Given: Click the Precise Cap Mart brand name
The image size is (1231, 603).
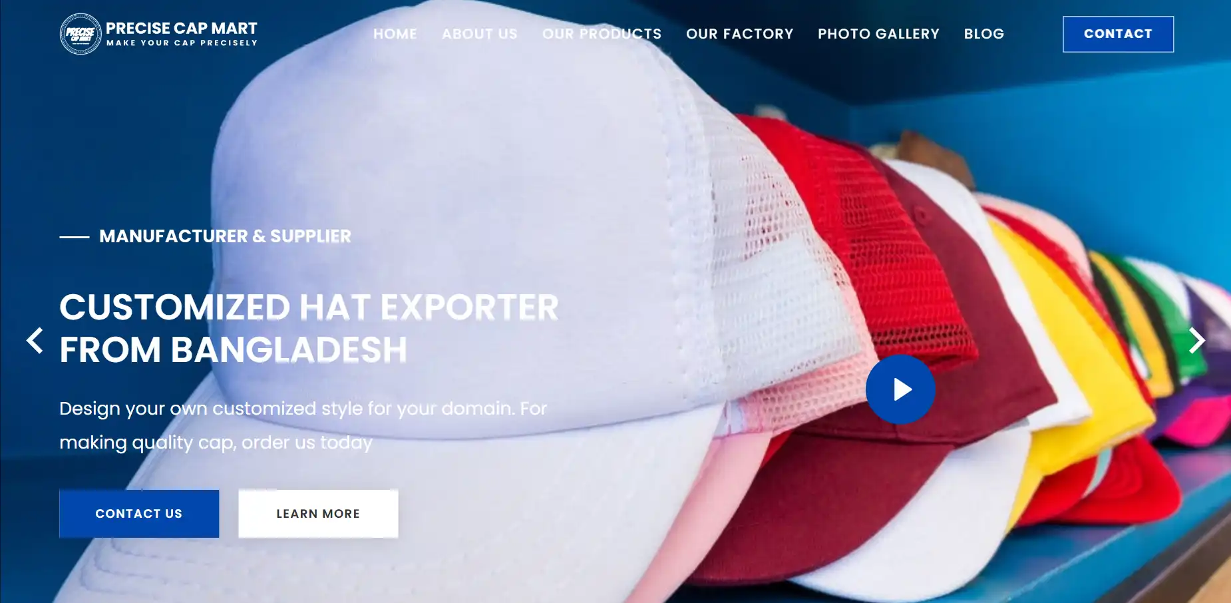Looking at the screenshot, I should coord(182,28).
